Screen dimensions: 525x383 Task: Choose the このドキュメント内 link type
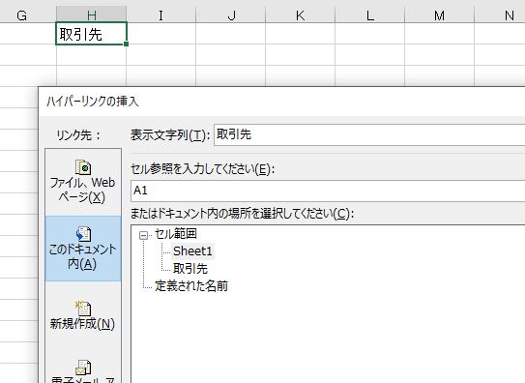click(83, 249)
